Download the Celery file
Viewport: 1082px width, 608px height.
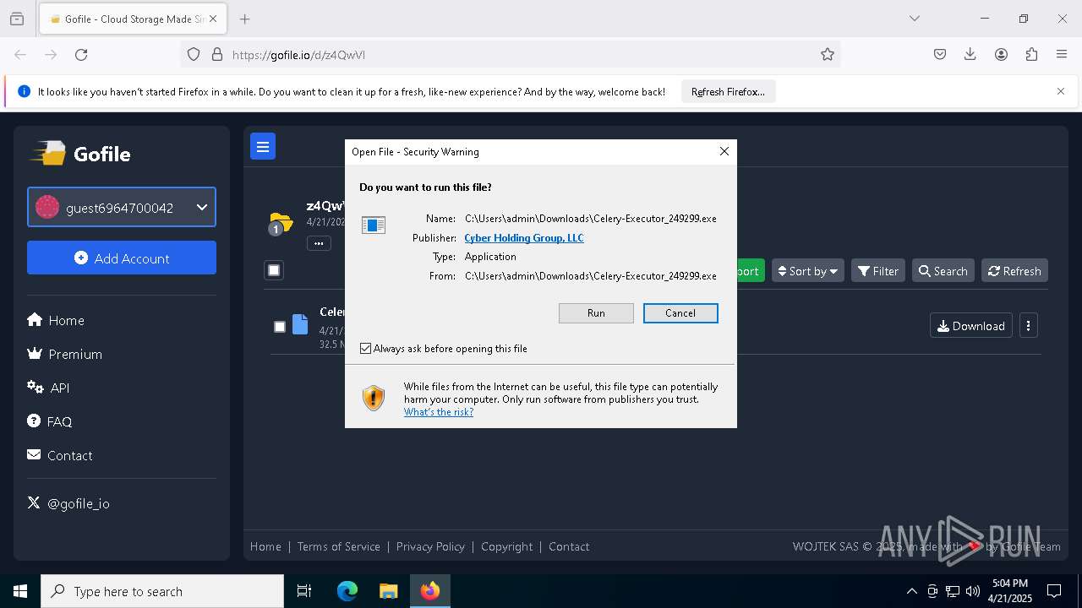coord(971,326)
